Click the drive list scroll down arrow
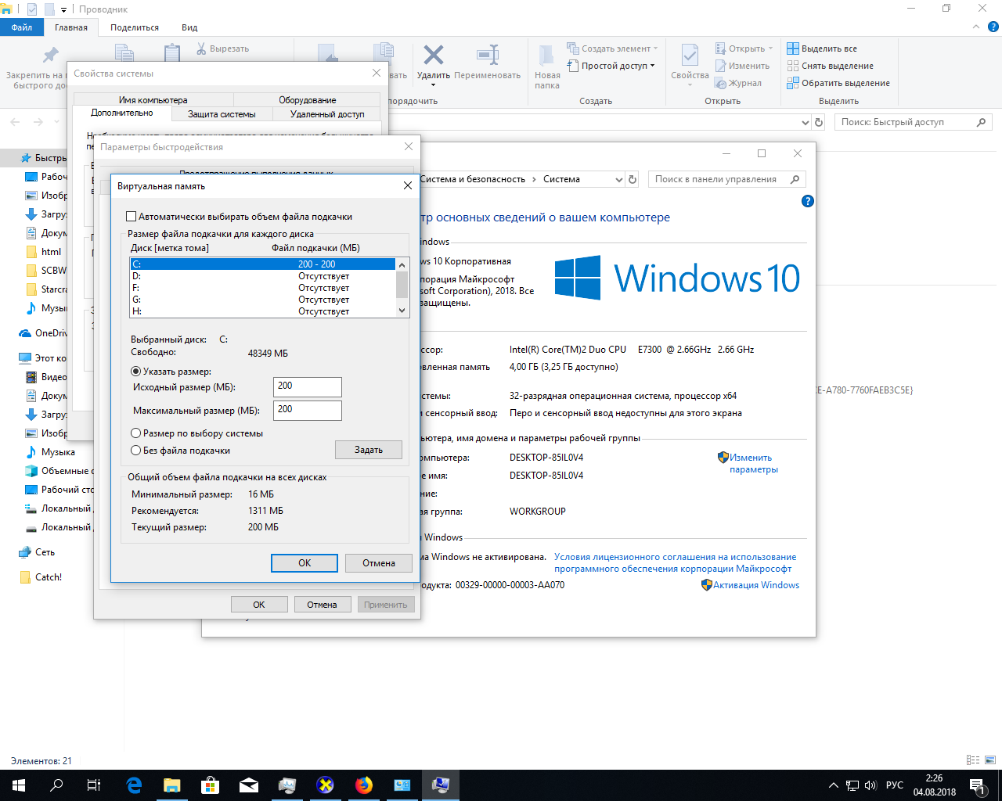This screenshot has width=1002, height=801. 402,311
